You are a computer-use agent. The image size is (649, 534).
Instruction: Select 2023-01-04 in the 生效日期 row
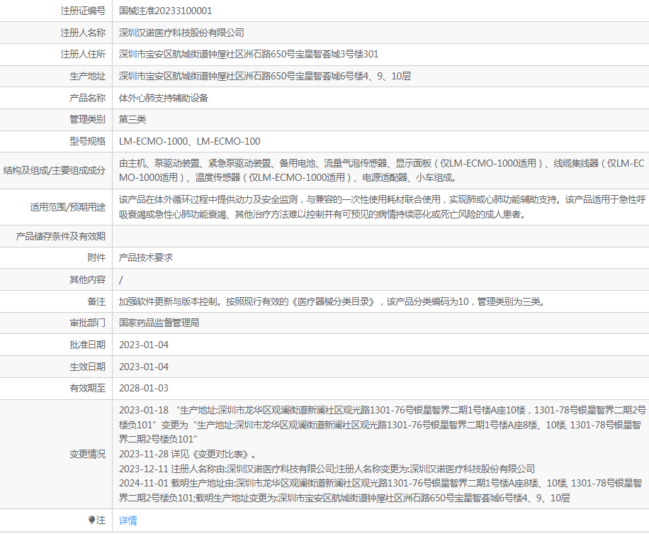[x=144, y=367]
